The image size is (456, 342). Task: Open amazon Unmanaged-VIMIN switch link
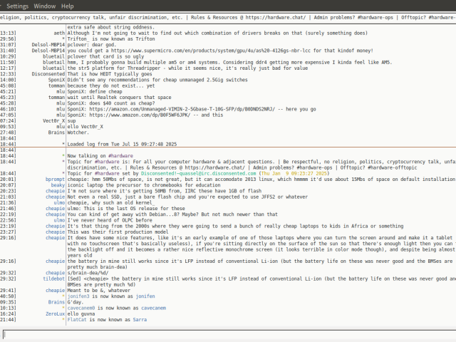[x=182, y=109]
